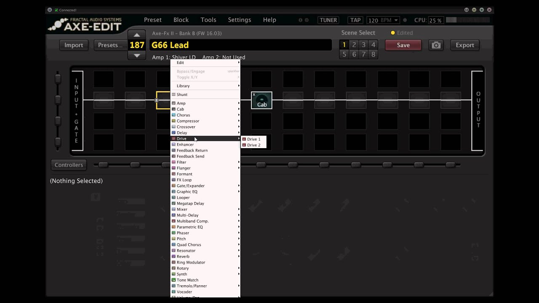This screenshot has width=539, height=303.
Task: Choose the Amp block entry
Action: pos(205,103)
